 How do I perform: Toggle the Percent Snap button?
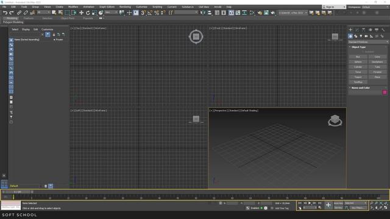(157, 13)
